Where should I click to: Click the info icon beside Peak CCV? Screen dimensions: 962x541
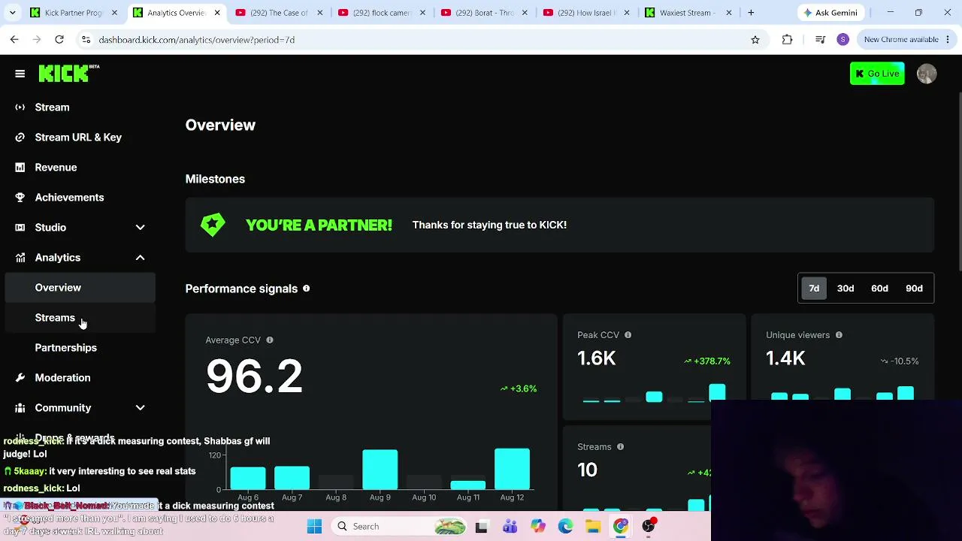pyautogui.click(x=628, y=335)
